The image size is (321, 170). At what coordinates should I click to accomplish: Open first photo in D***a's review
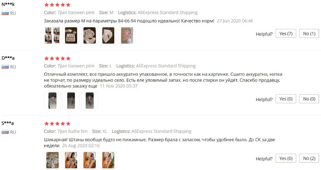[52, 101]
